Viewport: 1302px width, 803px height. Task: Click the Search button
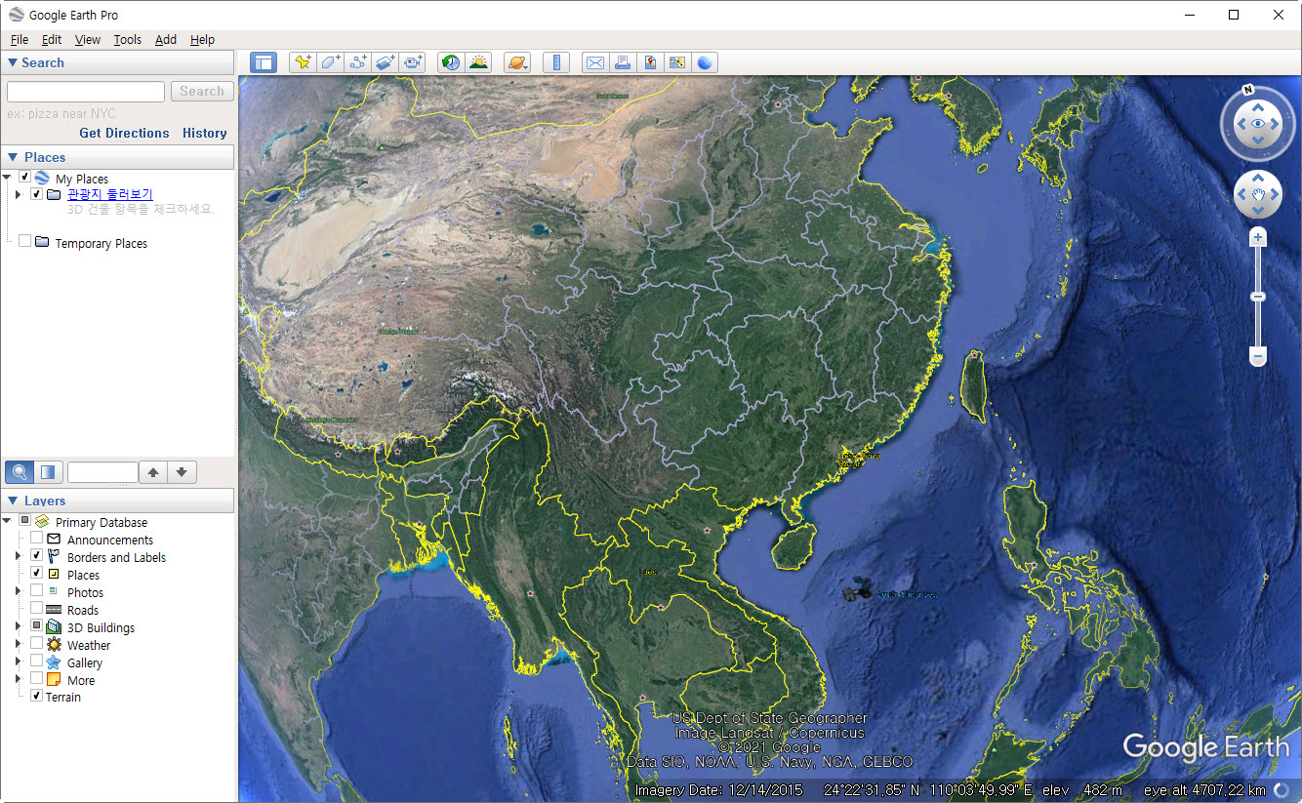(x=202, y=91)
